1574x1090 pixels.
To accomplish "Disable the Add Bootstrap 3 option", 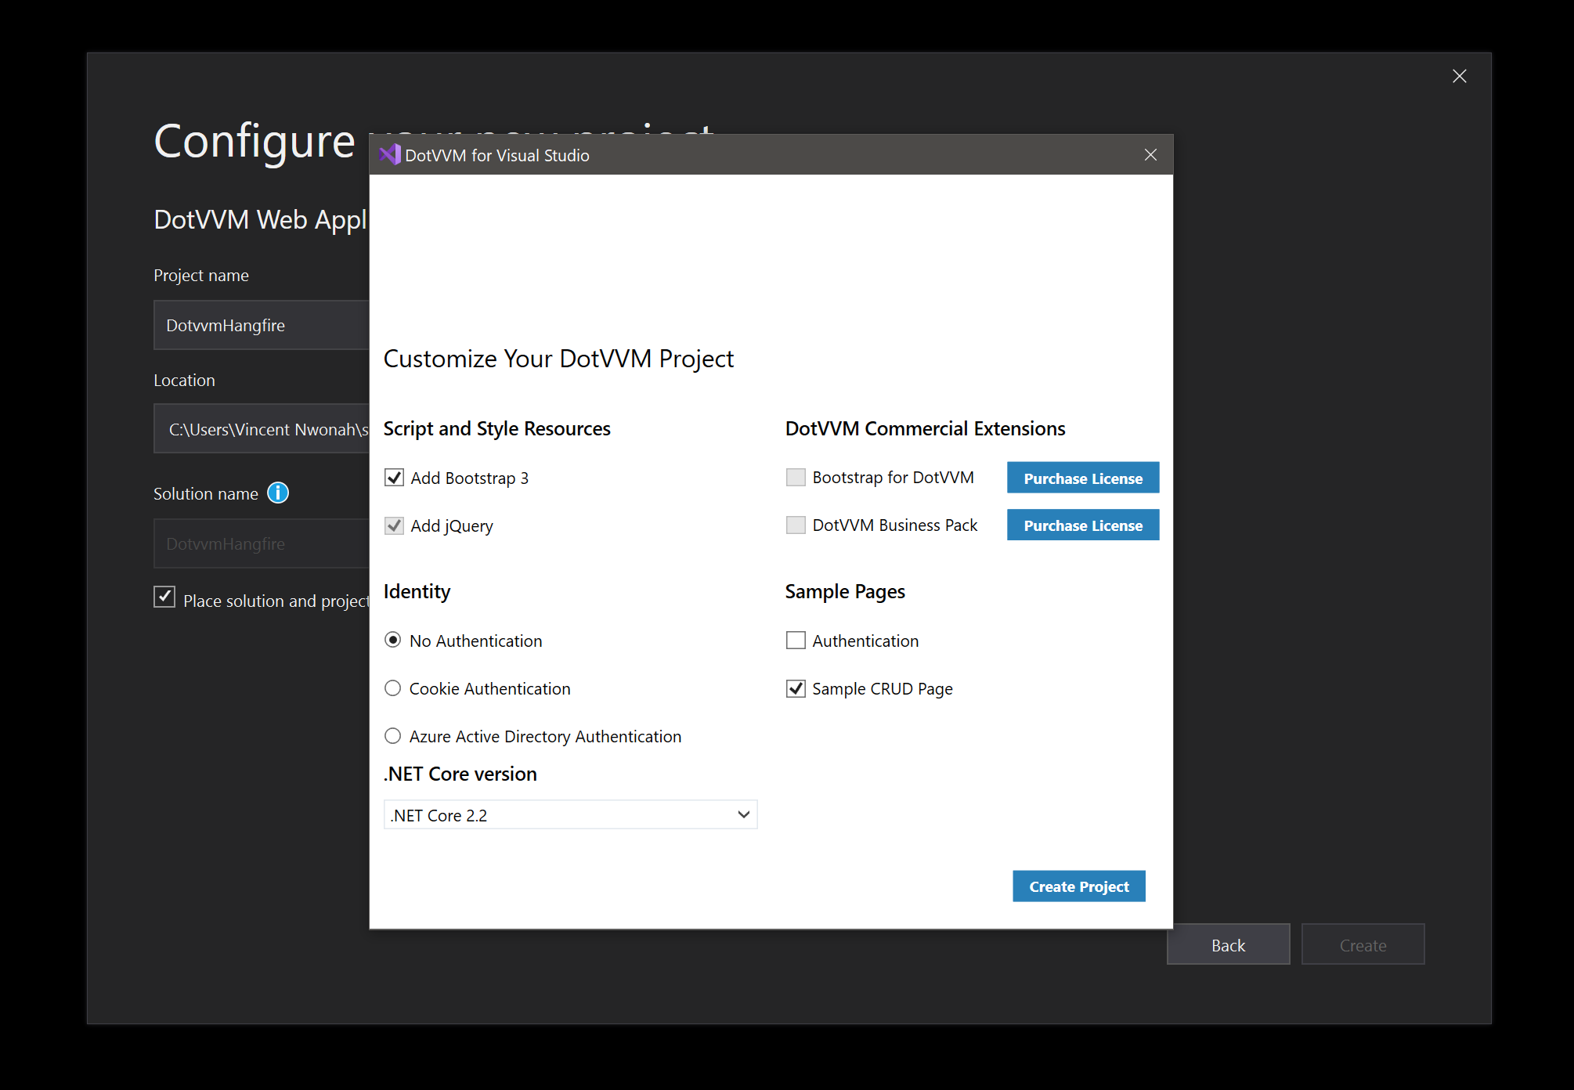I will coord(394,477).
